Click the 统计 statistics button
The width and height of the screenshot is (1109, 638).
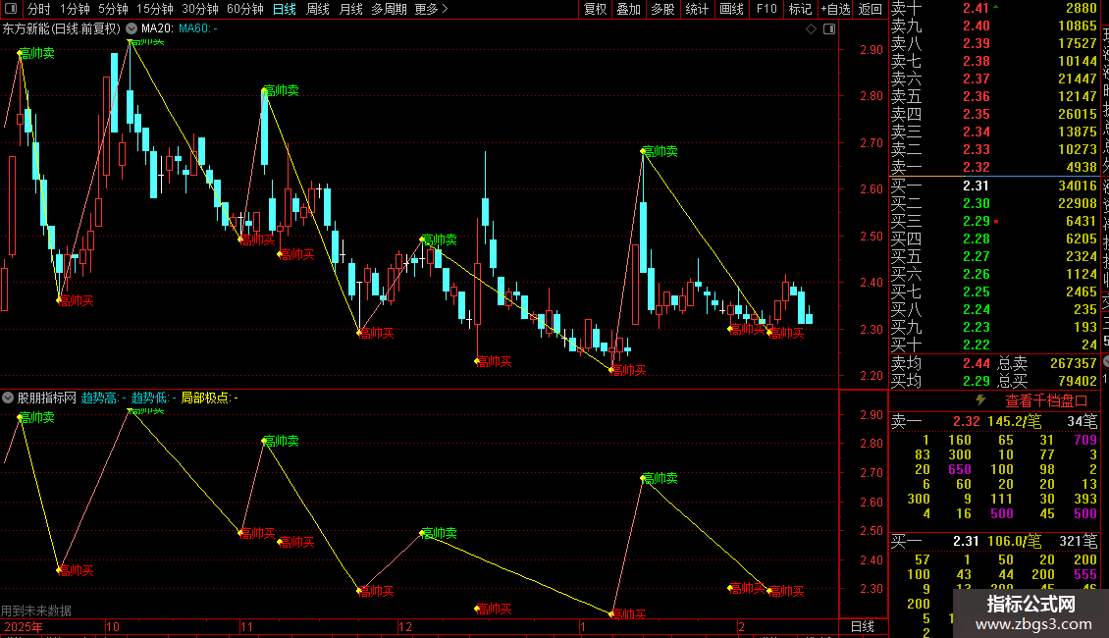tap(697, 9)
